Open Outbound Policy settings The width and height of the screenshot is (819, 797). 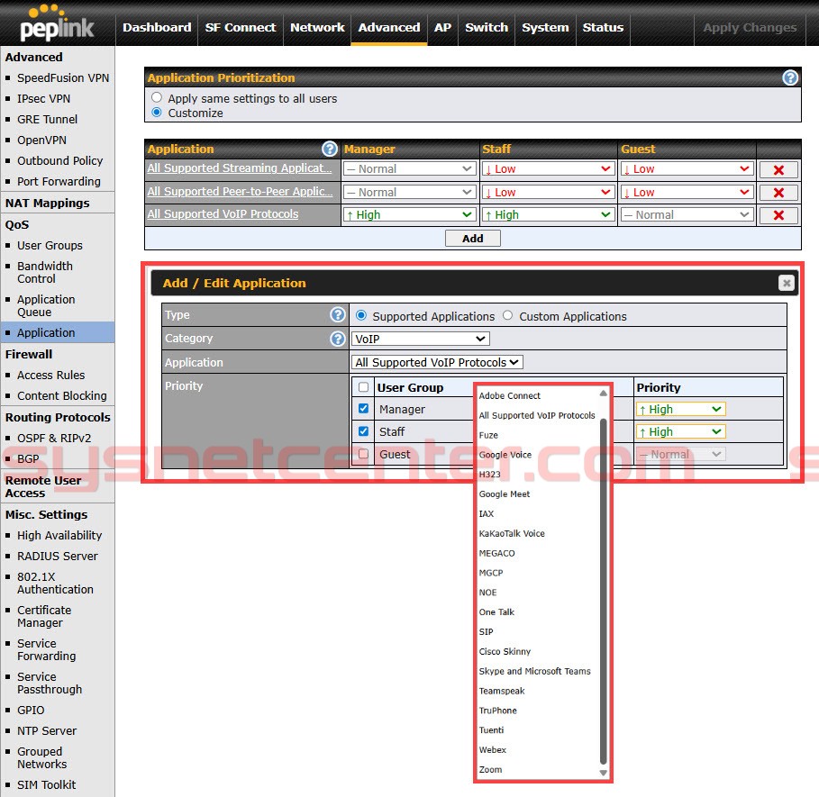pos(60,161)
